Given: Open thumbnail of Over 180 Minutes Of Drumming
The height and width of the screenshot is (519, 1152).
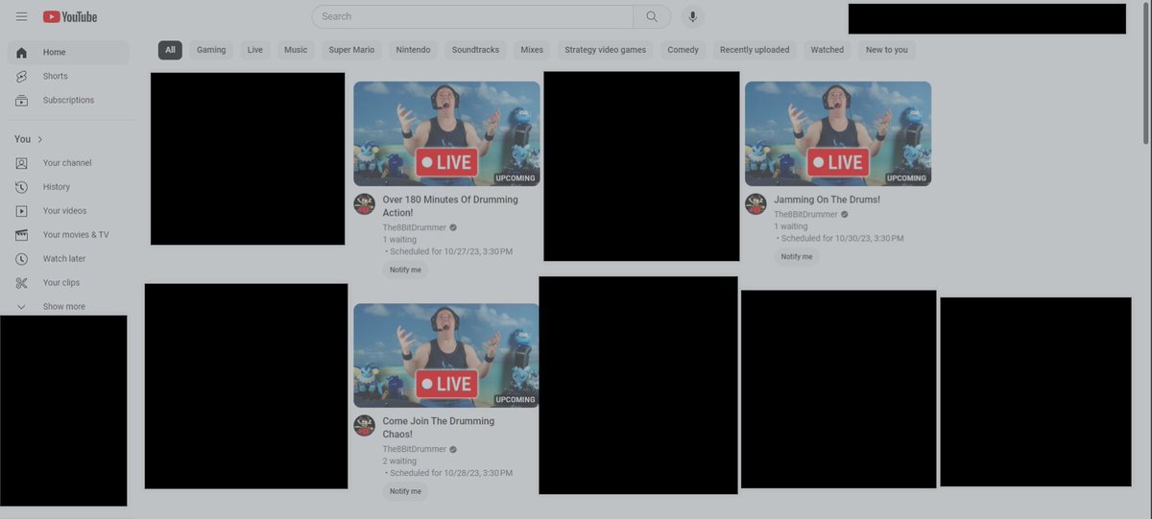Looking at the screenshot, I should (446, 133).
